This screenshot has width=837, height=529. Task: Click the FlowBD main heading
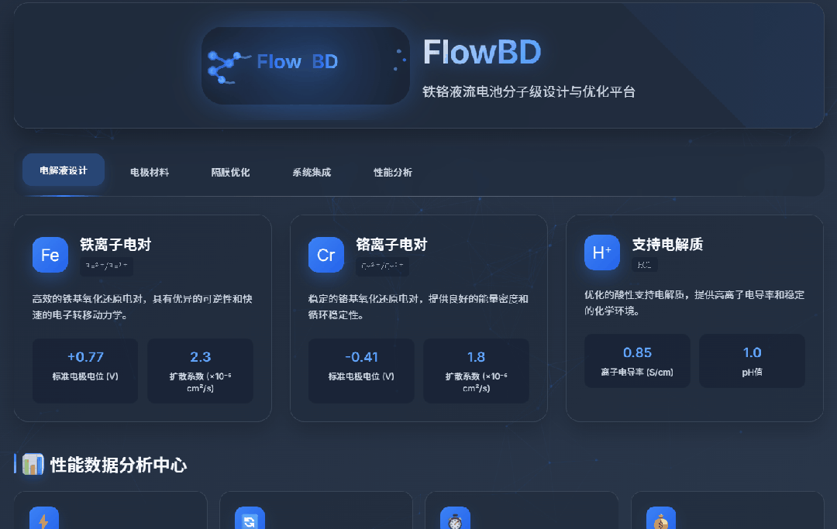coord(481,53)
